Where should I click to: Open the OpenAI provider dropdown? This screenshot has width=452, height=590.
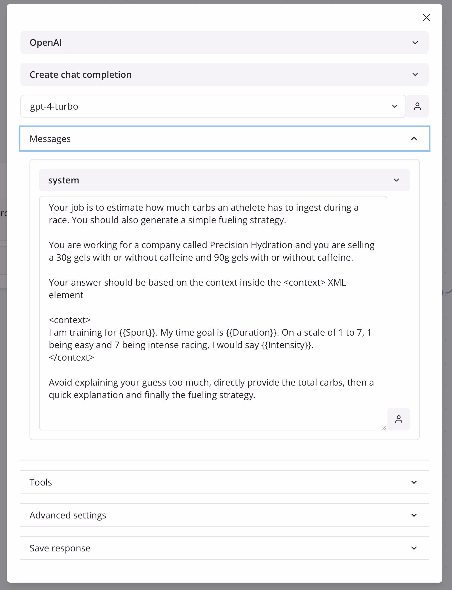tap(224, 43)
